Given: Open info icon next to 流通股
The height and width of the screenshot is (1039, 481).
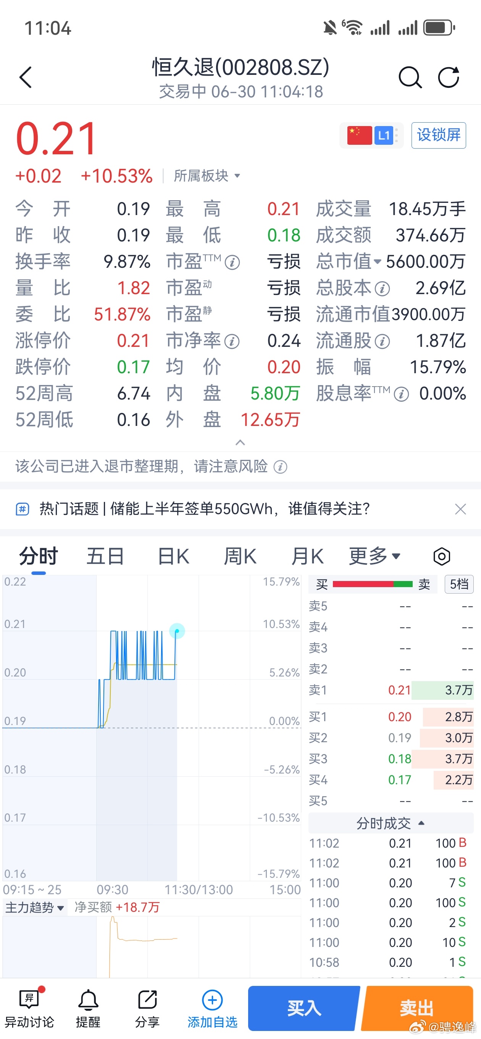Looking at the screenshot, I should click(x=382, y=341).
